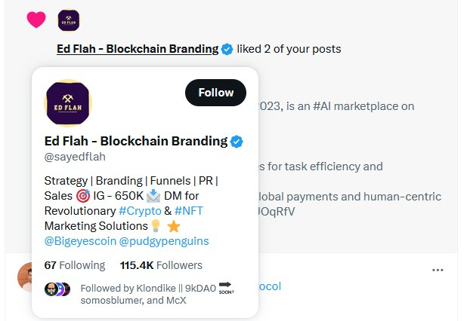Click the pink heart like notification icon
This screenshot has width=467, height=321.
coord(36,20)
